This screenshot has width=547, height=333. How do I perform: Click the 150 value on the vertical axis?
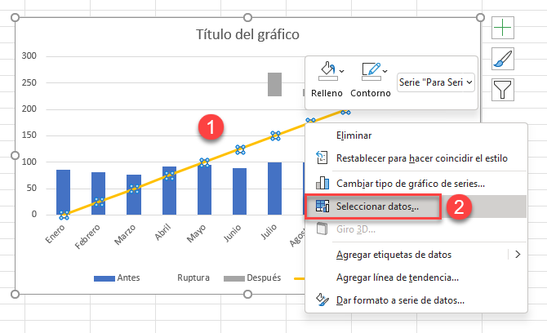click(29, 135)
